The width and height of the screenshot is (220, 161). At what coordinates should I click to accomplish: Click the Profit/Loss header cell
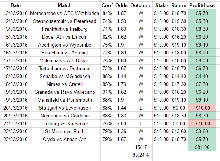tap(202, 6)
